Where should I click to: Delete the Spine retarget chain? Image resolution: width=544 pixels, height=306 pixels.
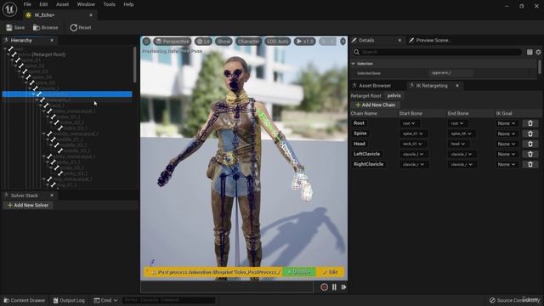tap(530, 133)
